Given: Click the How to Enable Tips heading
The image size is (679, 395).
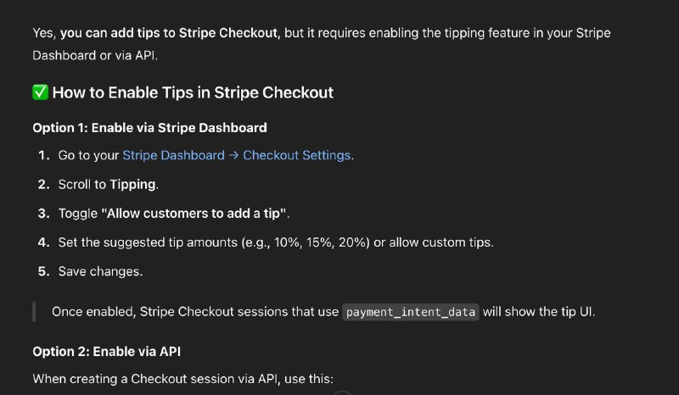Looking at the screenshot, I should (193, 92).
